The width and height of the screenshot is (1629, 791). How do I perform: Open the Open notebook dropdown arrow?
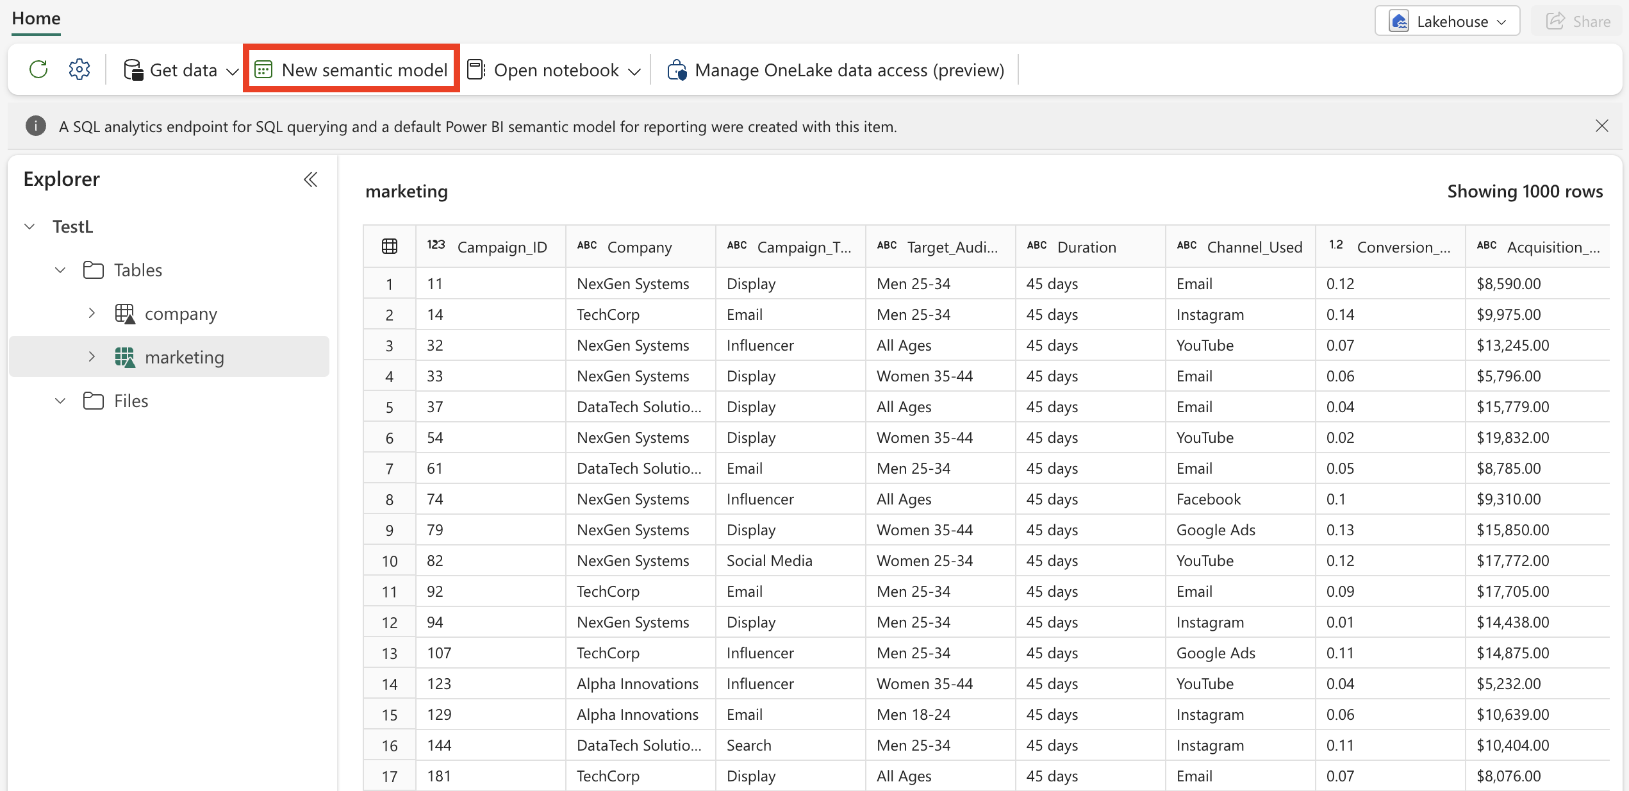click(x=634, y=71)
